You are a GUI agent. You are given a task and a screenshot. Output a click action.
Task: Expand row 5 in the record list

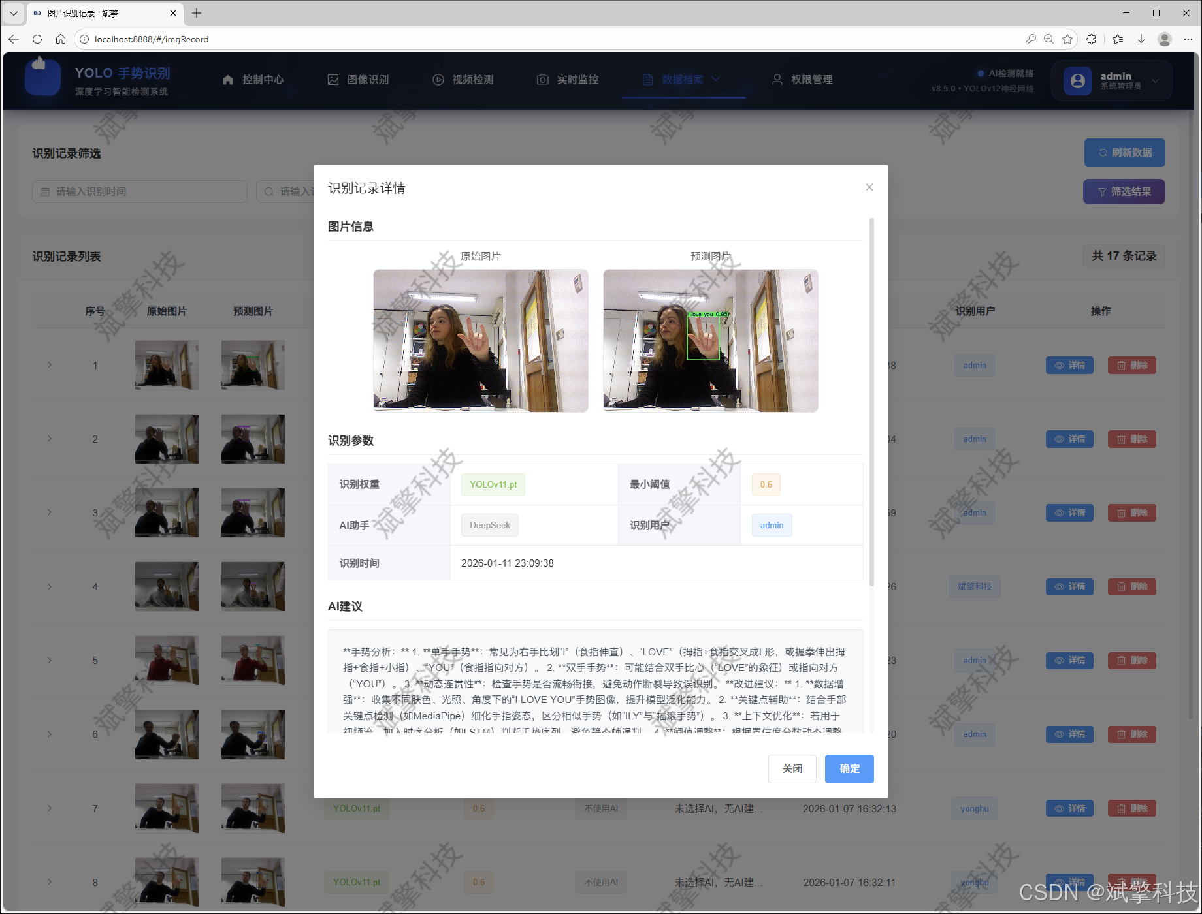50,660
